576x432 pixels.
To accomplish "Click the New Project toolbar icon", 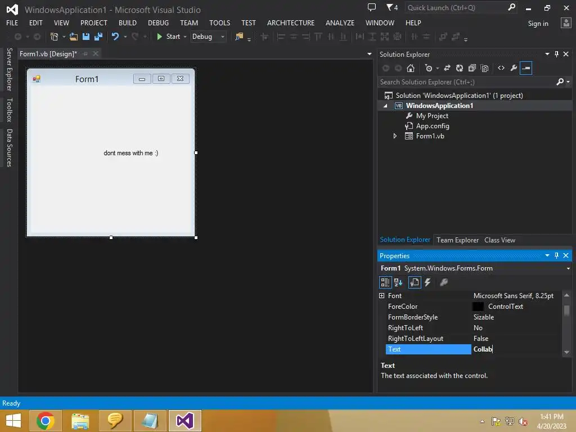I will 54,37.
